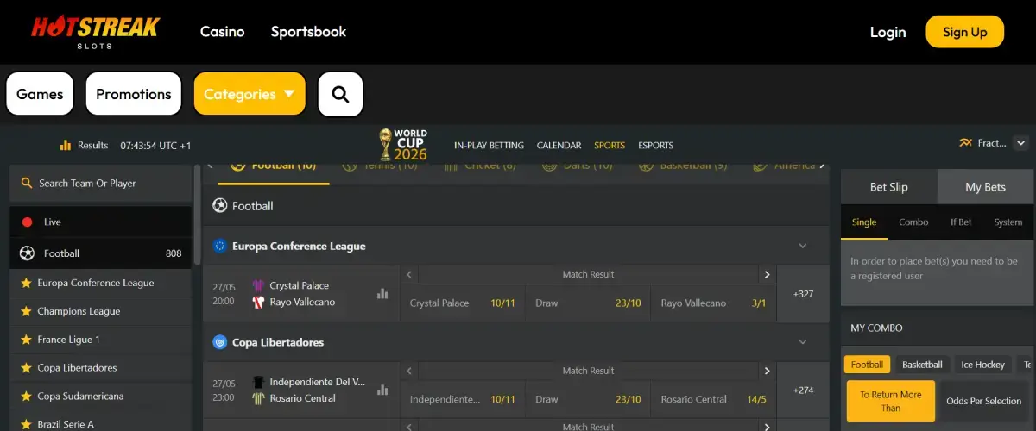Open the Categories dropdown
Viewport: 1036px width, 431px height.
[250, 94]
